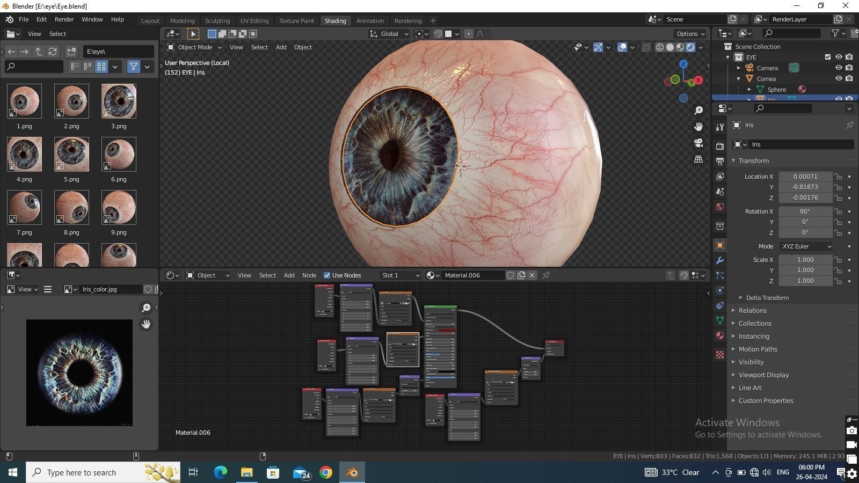Open the Render menu
Screen dimensions: 859x483
(64, 19)
